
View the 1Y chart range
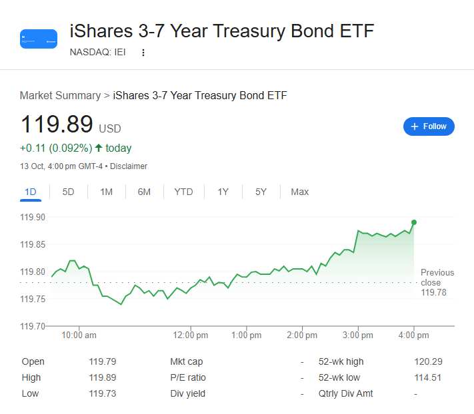click(223, 192)
